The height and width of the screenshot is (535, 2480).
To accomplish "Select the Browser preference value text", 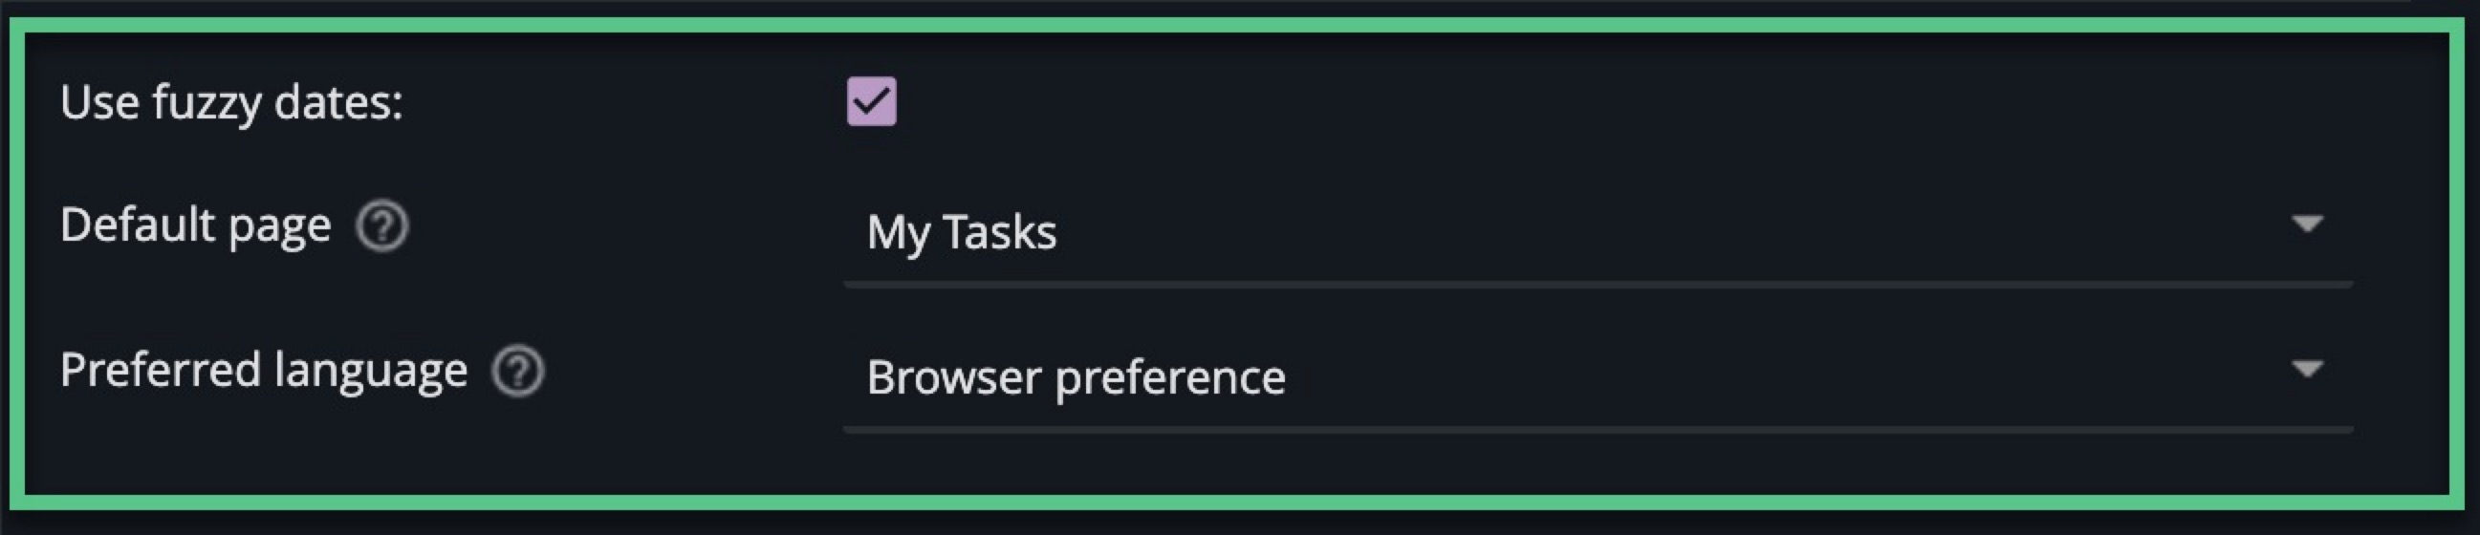I will click(1076, 376).
